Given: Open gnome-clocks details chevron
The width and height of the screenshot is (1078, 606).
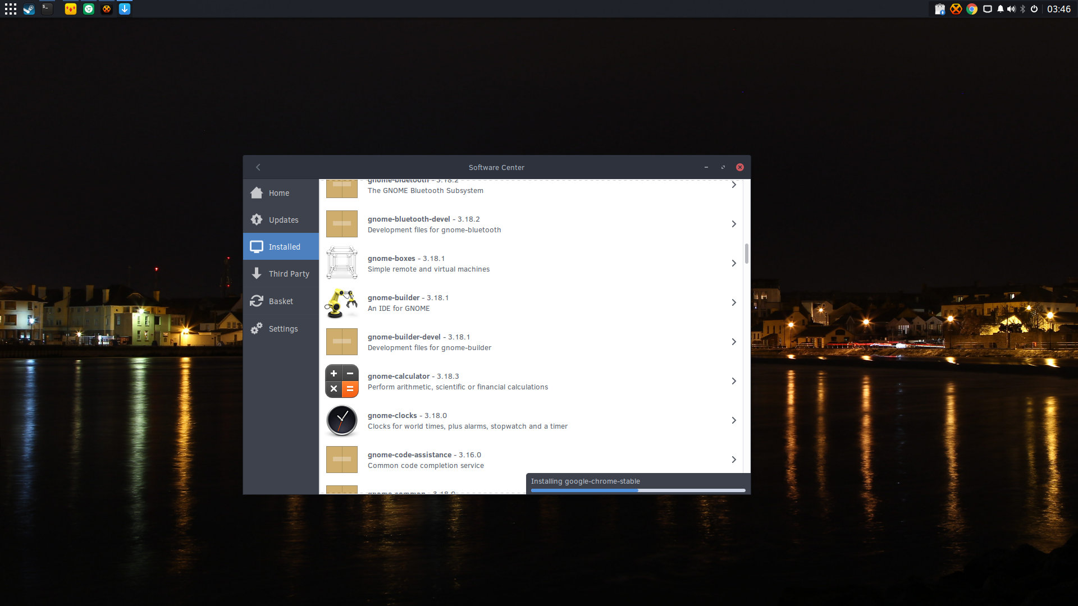Looking at the screenshot, I should pyautogui.click(x=734, y=420).
